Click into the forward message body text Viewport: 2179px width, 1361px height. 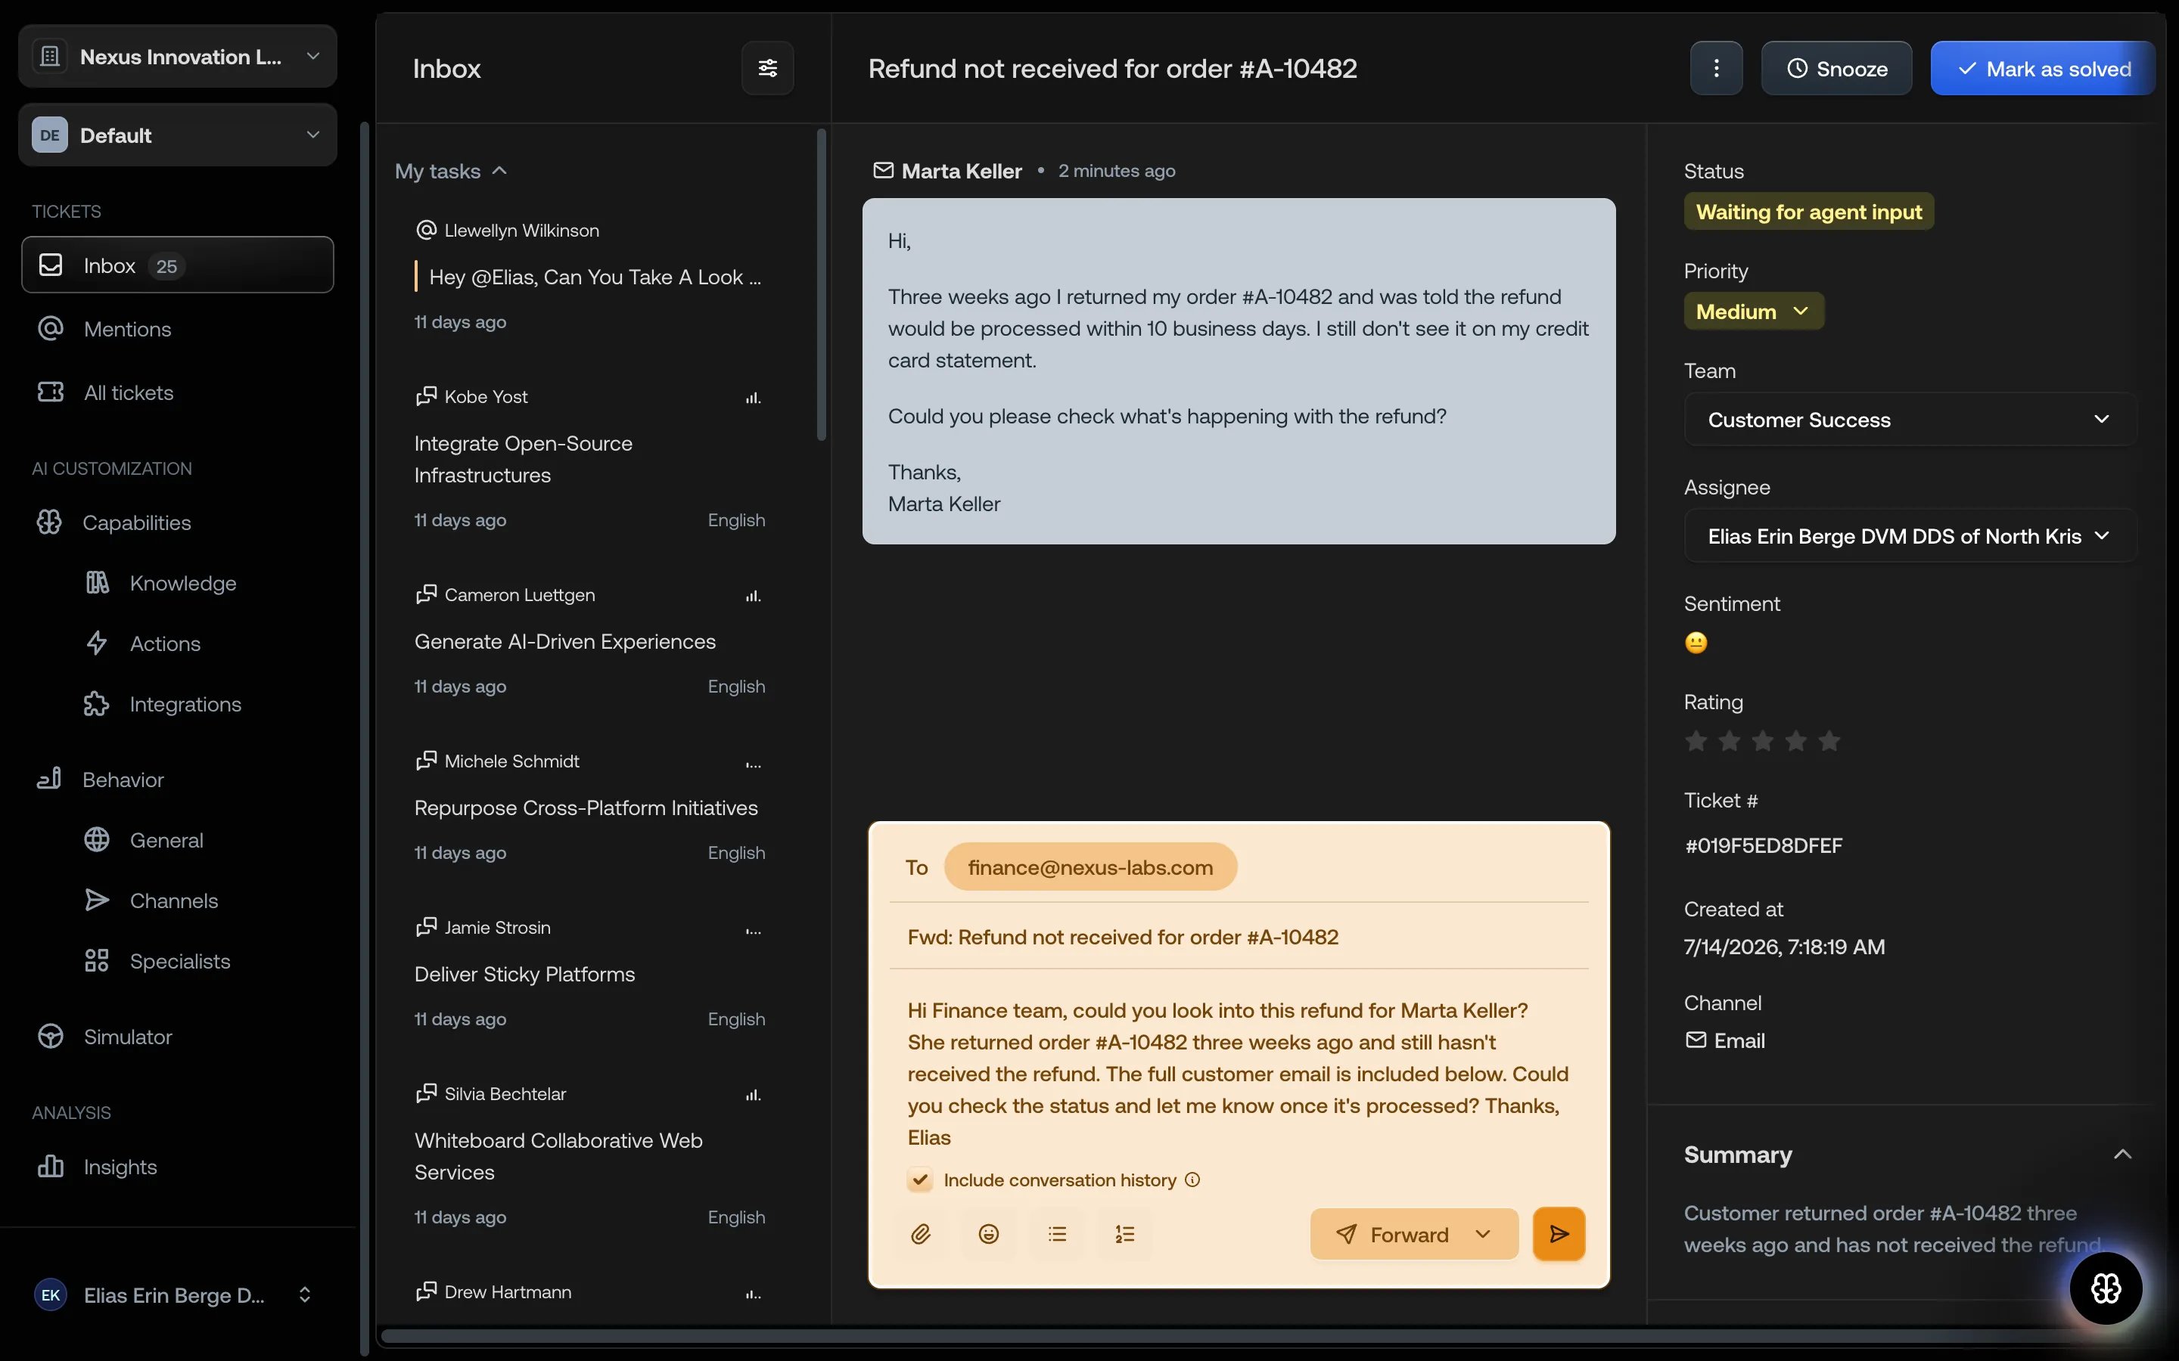coord(1238,1074)
